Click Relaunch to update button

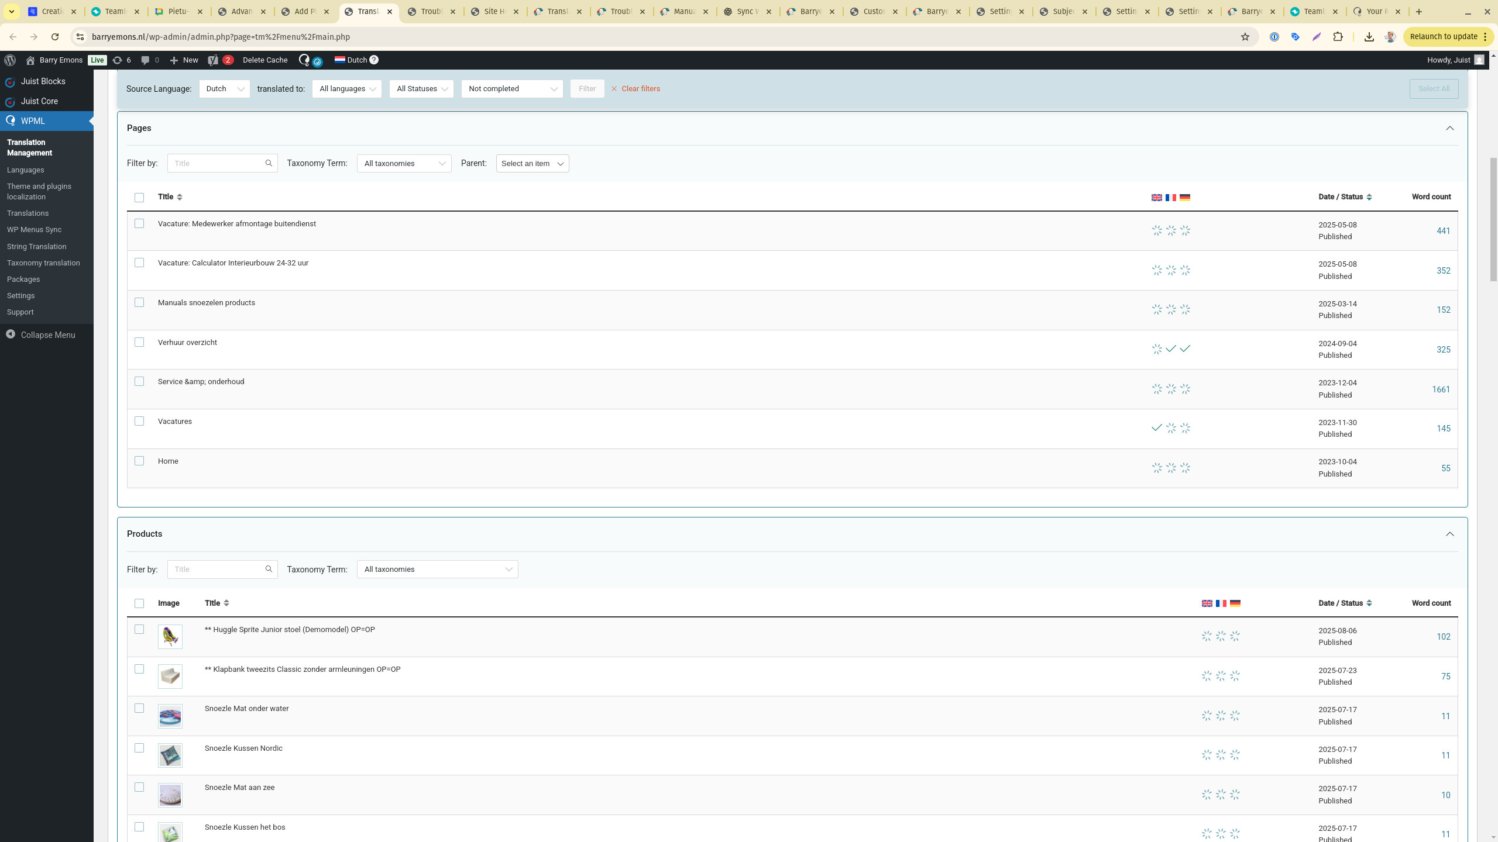click(1448, 37)
